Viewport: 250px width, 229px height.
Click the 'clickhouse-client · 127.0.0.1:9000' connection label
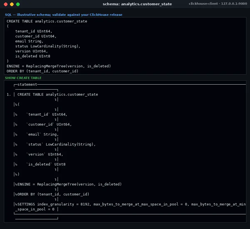coord(218,4)
